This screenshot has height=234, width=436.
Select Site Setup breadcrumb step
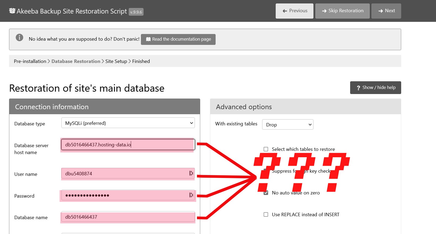pos(116,61)
